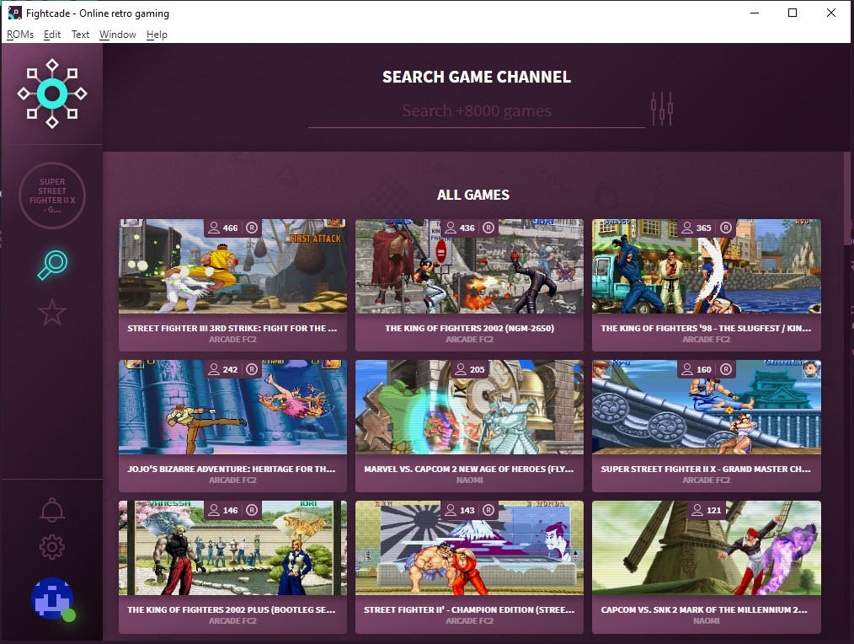Click player count icon showing 242
This screenshot has height=644, width=854.
click(x=214, y=369)
